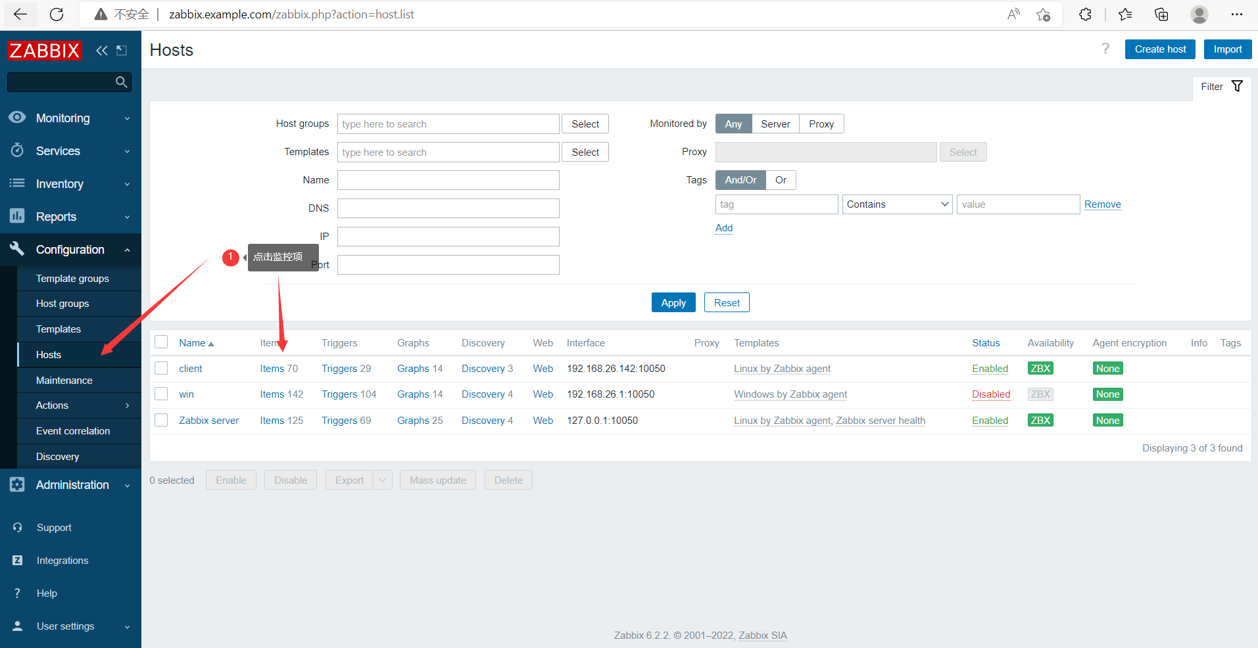Screen dimensions: 1258x648
Task: Click the Monitoring eye icon
Action: 17,118
